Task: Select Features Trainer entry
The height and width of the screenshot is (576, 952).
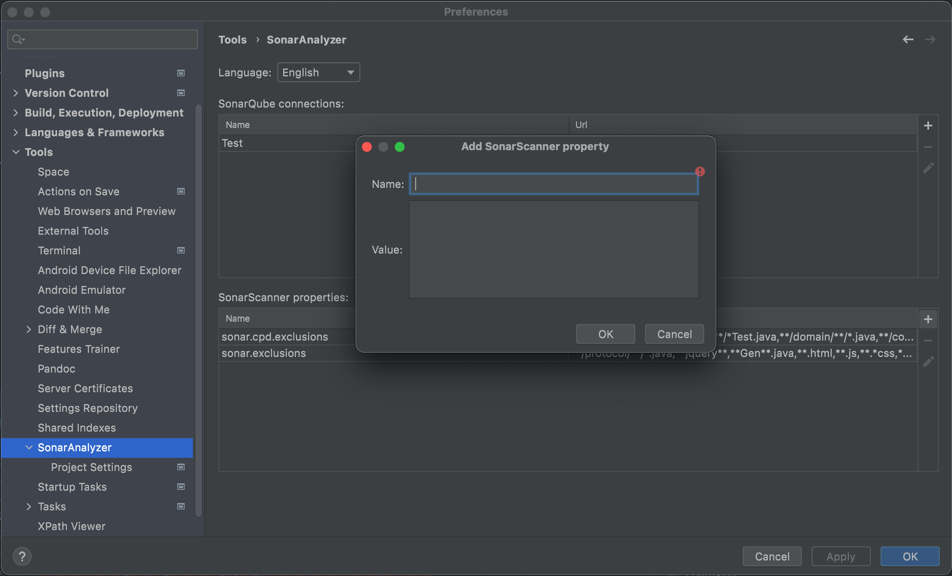Action: [x=79, y=349]
